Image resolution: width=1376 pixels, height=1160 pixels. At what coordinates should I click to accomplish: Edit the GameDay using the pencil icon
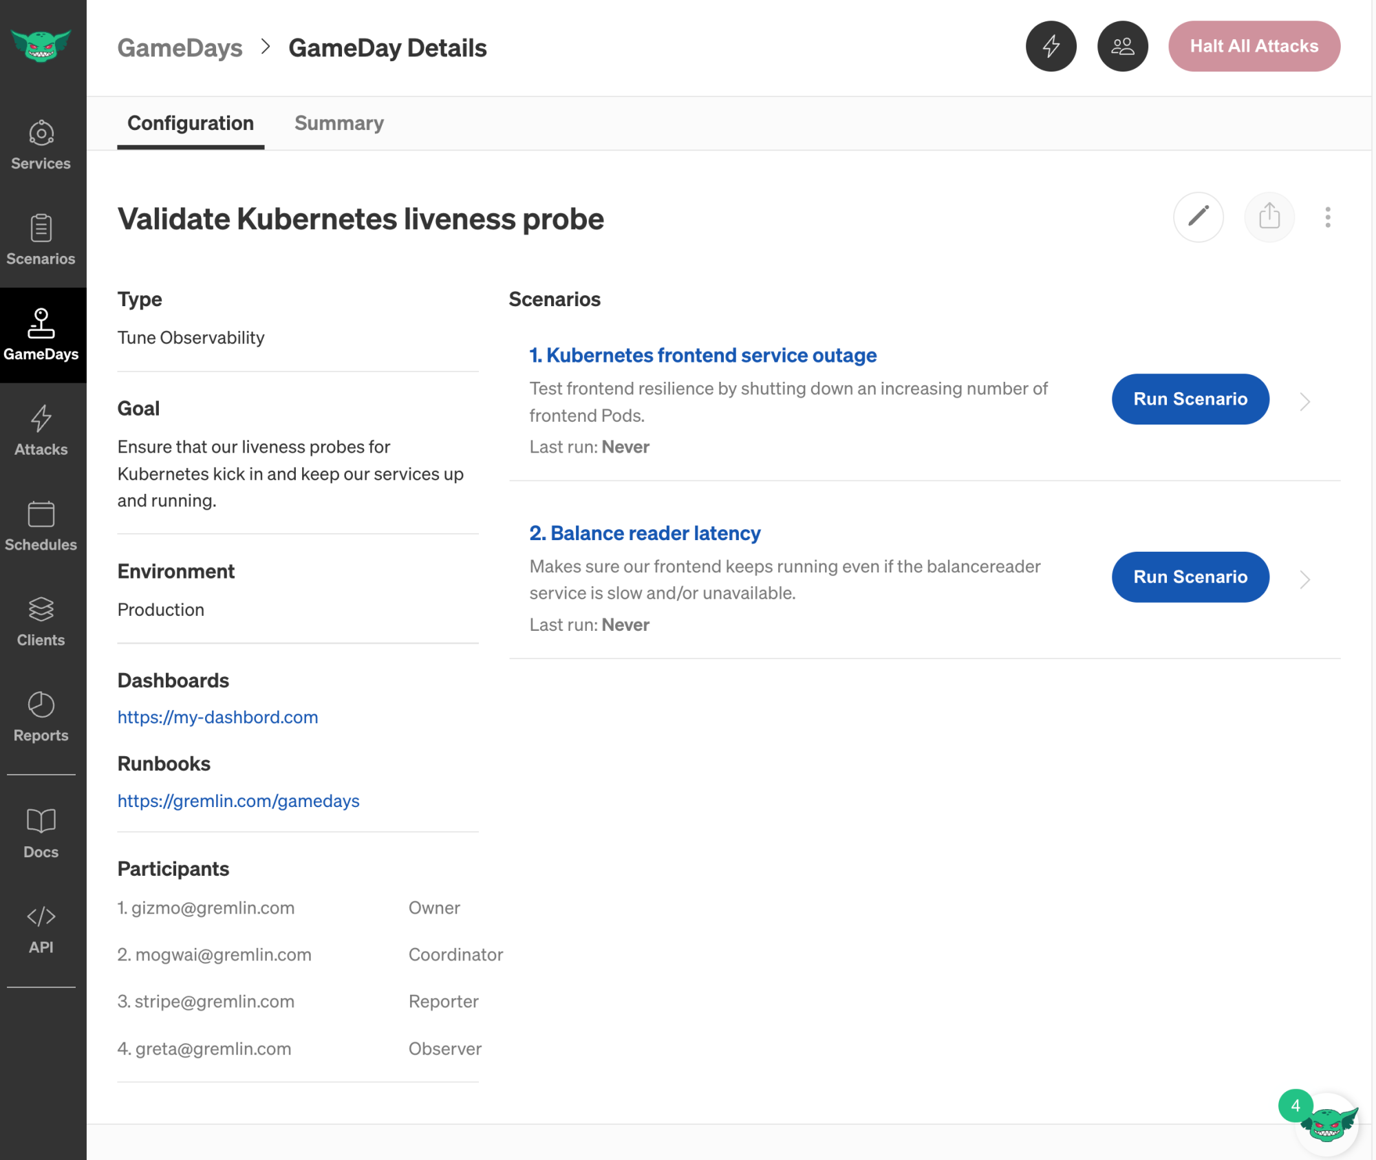tap(1198, 217)
